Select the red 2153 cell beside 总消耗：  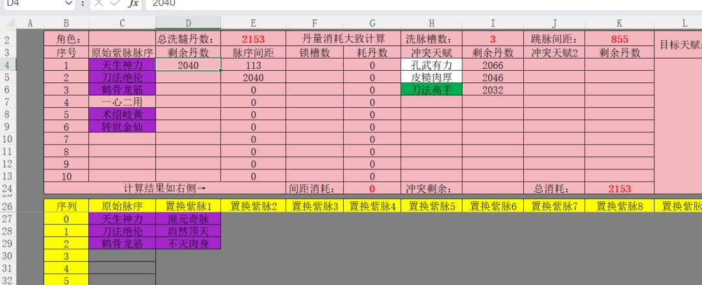point(619,188)
